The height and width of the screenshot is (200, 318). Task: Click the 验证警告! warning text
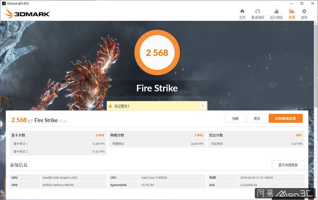coord(122,106)
